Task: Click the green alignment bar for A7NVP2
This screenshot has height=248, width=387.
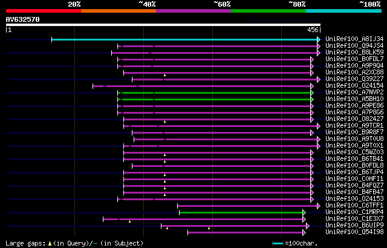Action: point(214,93)
